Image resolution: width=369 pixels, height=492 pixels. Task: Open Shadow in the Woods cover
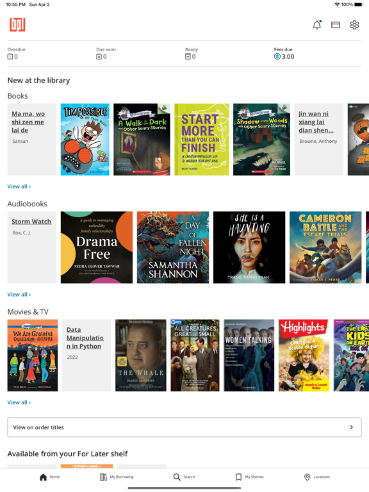click(x=261, y=139)
